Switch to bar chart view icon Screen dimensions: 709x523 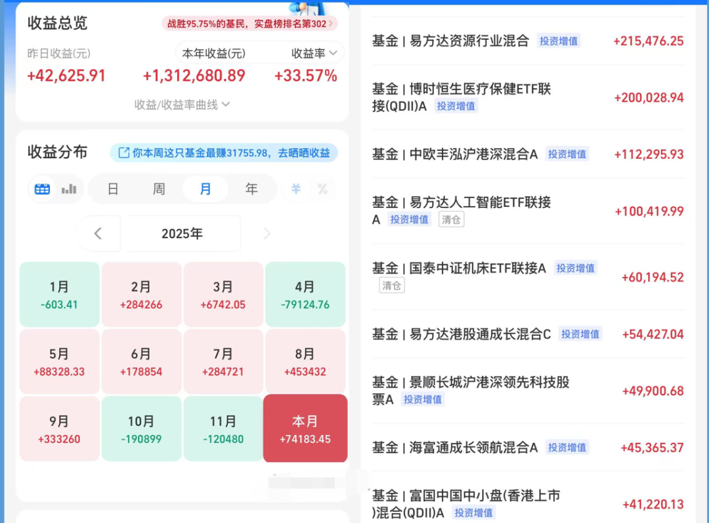click(x=69, y=189)
